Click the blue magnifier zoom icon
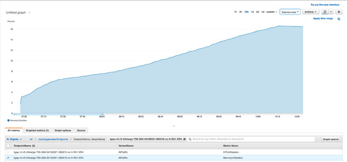The height and width of the screenshot is (162, 347). [x=339, y=19]
